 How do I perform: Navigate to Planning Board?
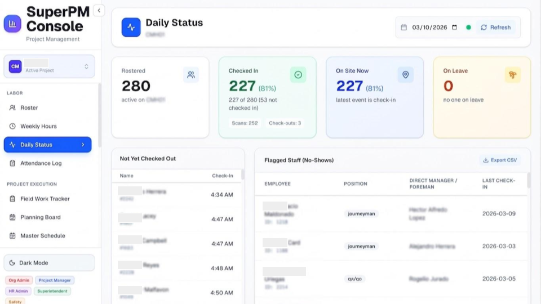[x=47, y=217]
